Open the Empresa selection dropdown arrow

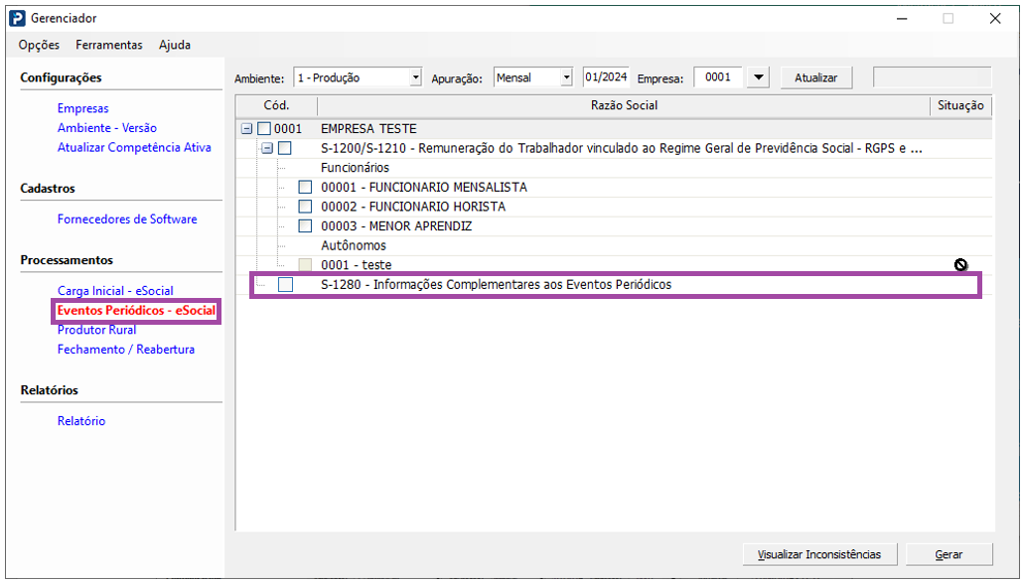758,77
